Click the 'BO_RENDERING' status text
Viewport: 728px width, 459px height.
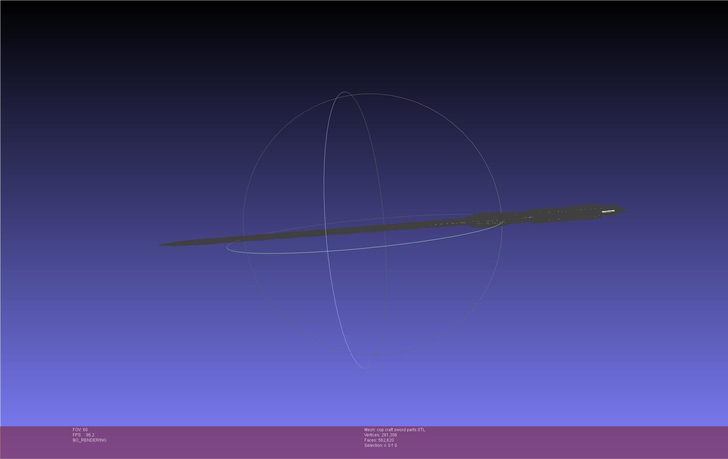coord(89,440)
